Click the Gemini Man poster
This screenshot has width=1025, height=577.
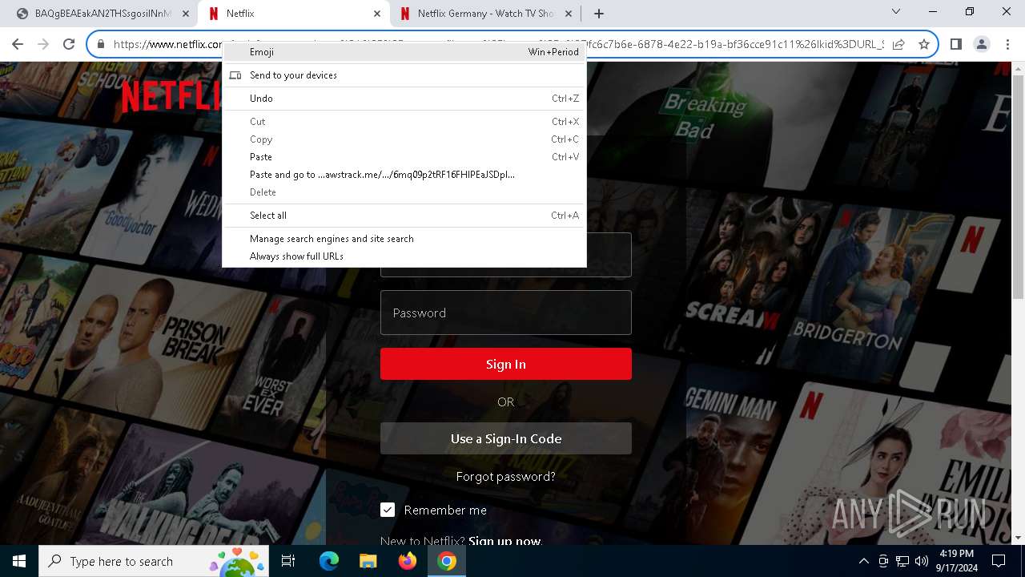coord(729,449)
